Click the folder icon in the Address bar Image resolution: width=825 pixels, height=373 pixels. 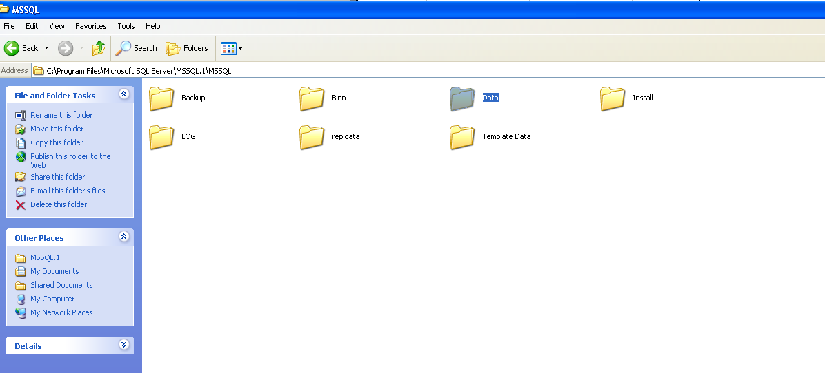point(39,71)
